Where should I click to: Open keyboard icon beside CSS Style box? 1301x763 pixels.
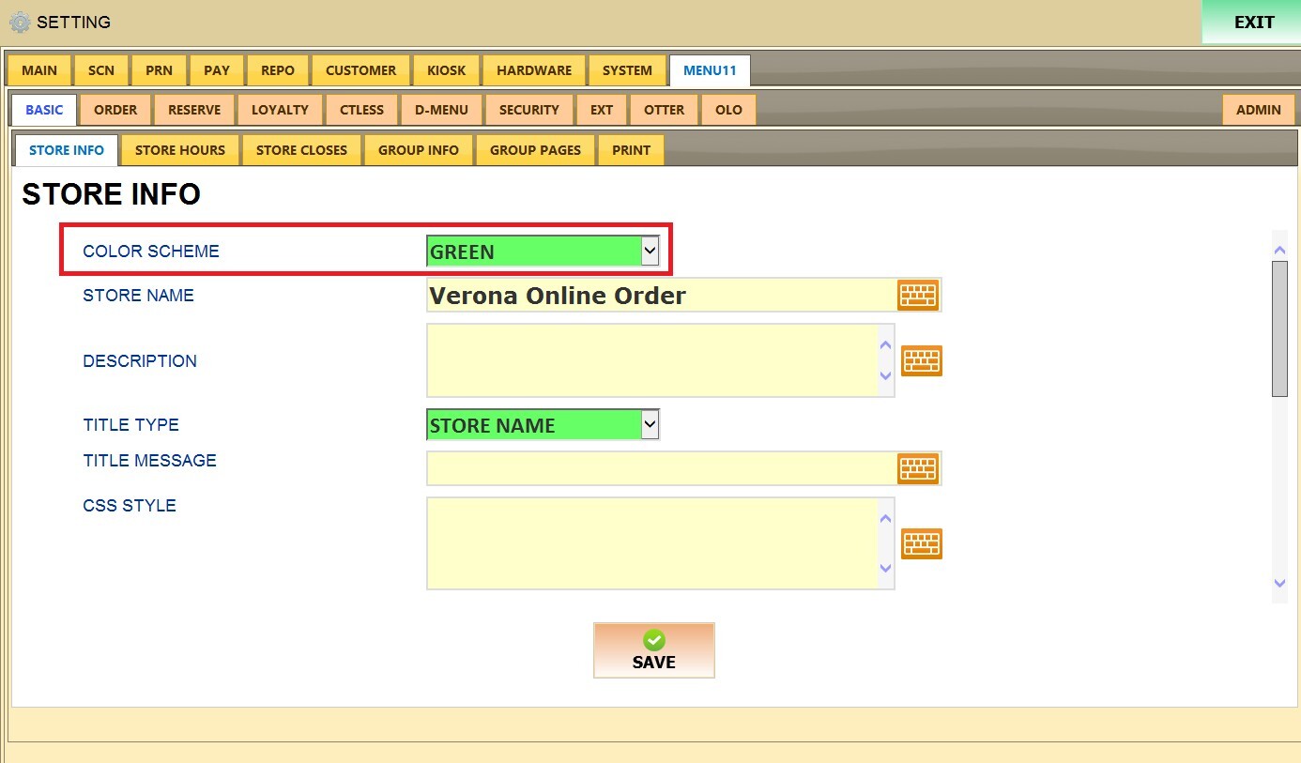point(922,543)
